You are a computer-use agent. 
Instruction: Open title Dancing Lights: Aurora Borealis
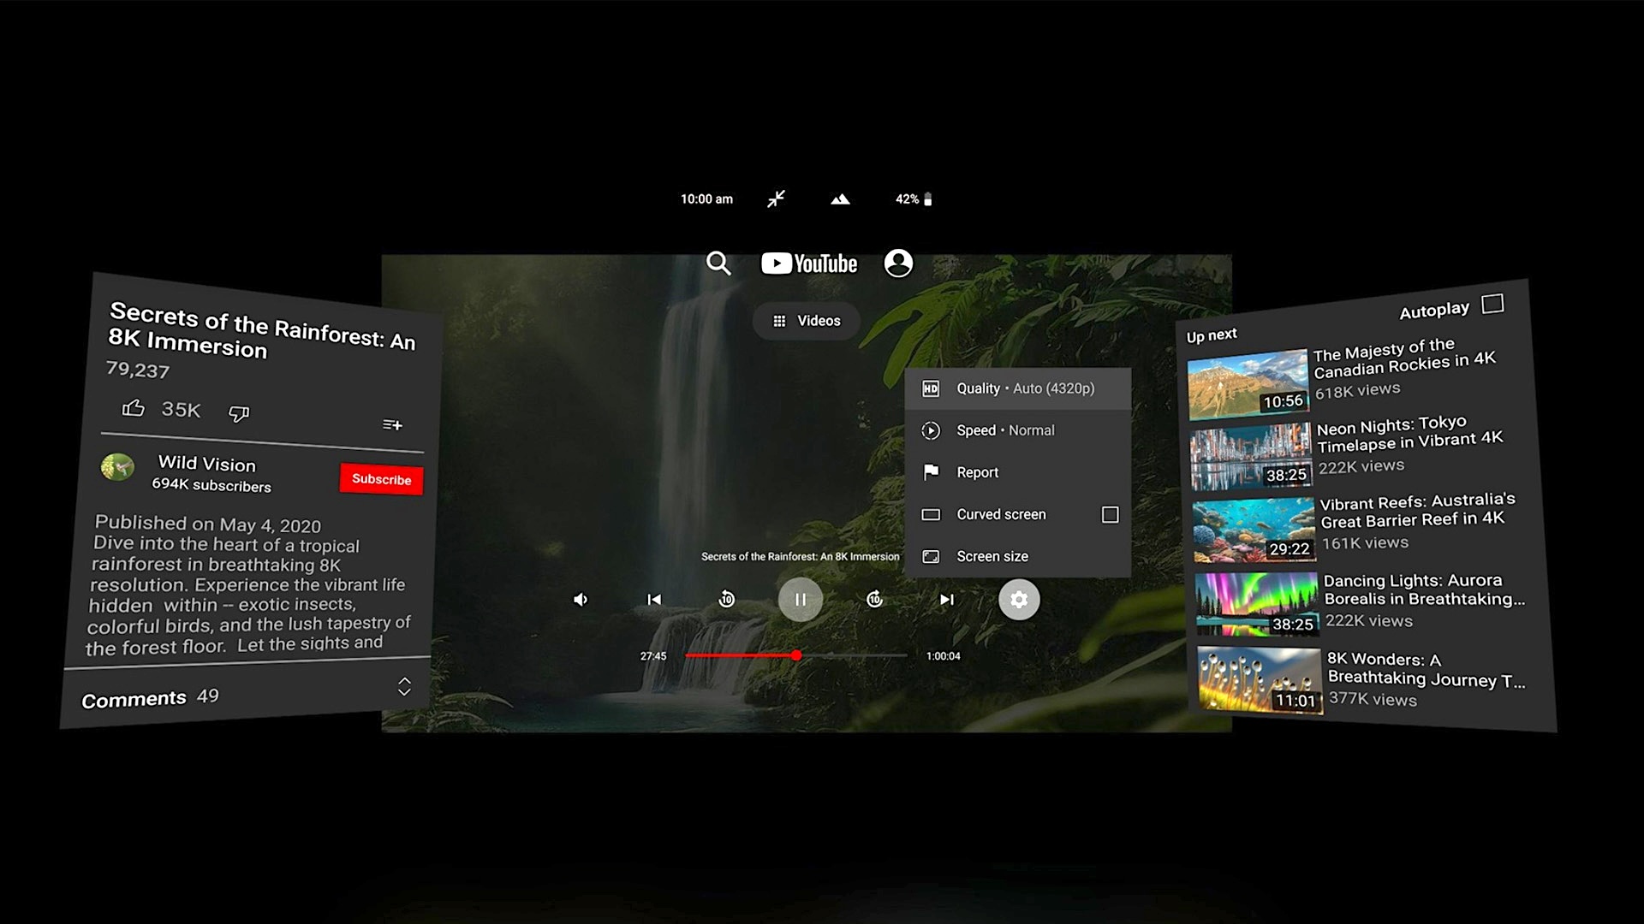coord(1424,589)
